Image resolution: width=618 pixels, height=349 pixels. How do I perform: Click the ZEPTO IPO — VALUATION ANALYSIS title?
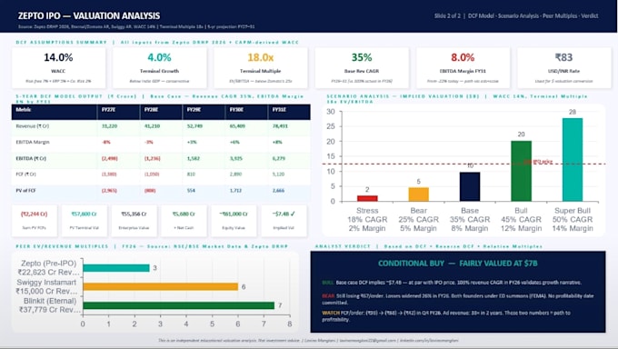[89, 15]
